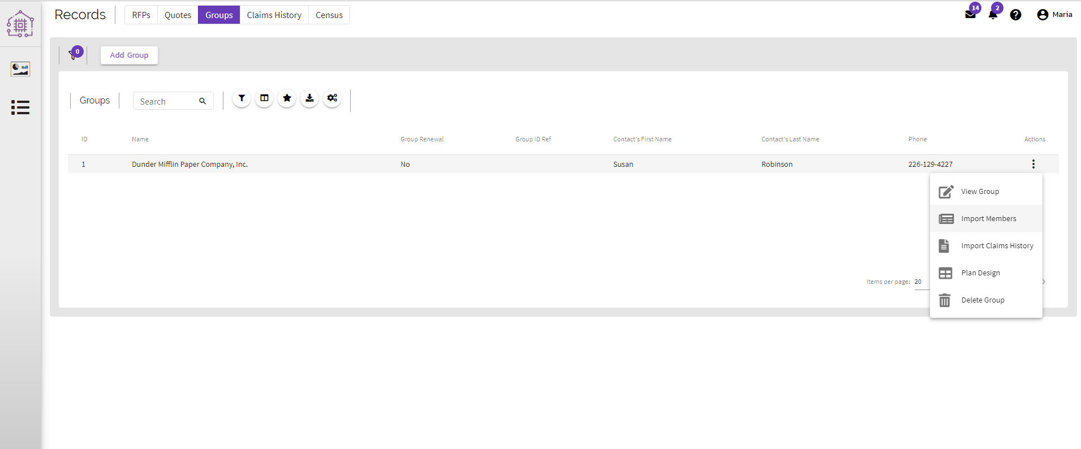Click the help question mark icon
Viewport: 1081px width, 449px height.
pos(1015,15)
